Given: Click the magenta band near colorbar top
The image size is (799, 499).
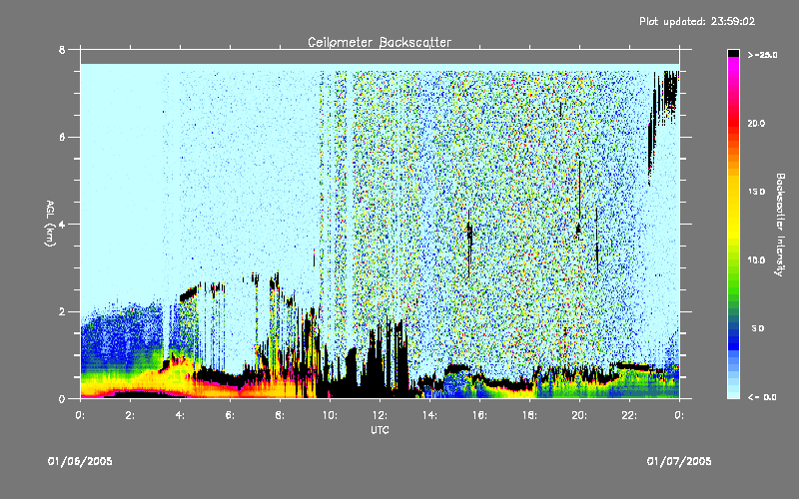Looking at the screenshot, I should coord(733,64).
